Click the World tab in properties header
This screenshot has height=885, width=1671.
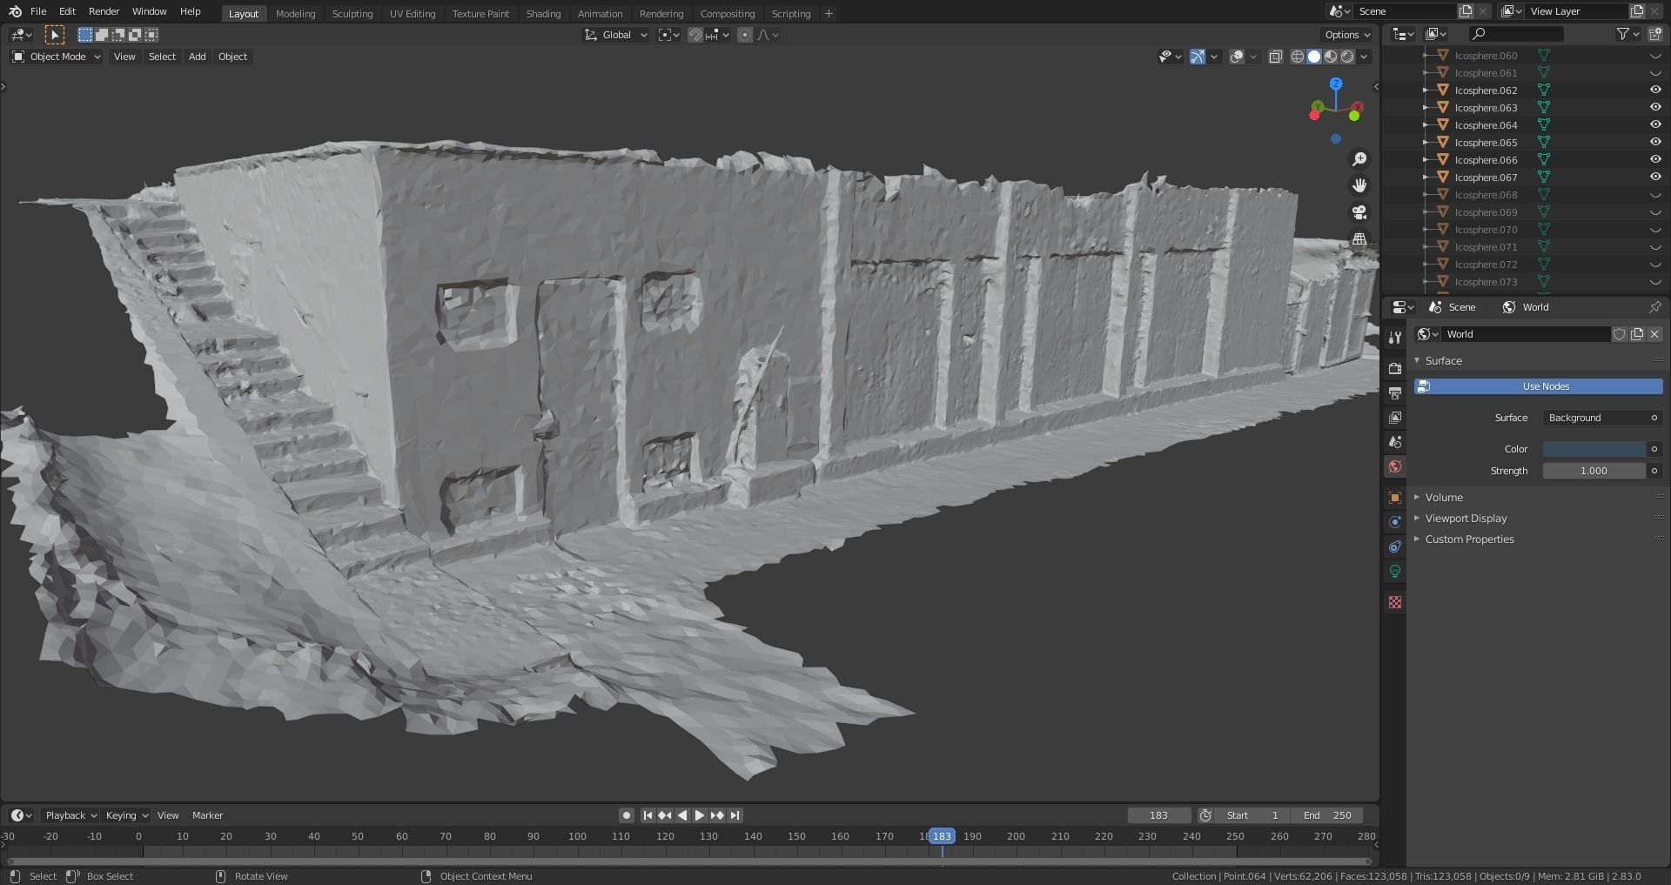pos(1526,307)
